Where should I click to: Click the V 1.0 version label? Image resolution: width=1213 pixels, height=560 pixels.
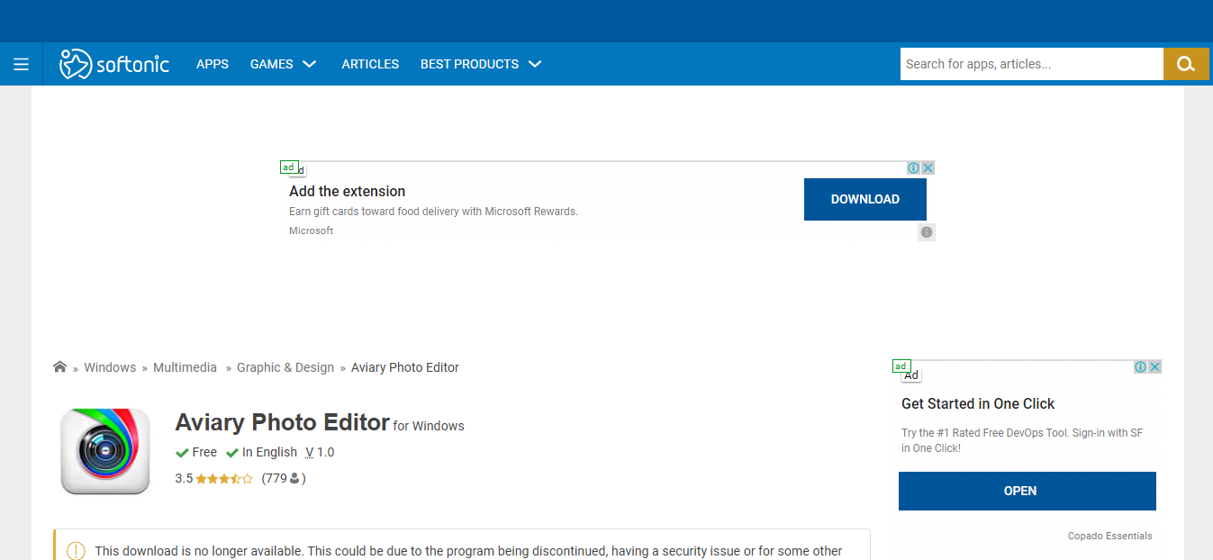(x=320, y=452)
